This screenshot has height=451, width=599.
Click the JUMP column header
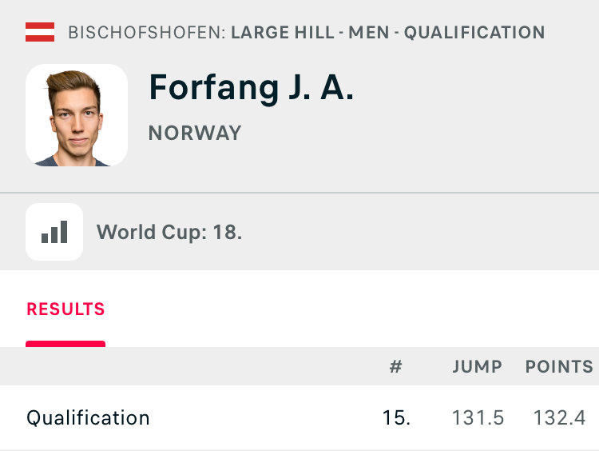(478, 367)
